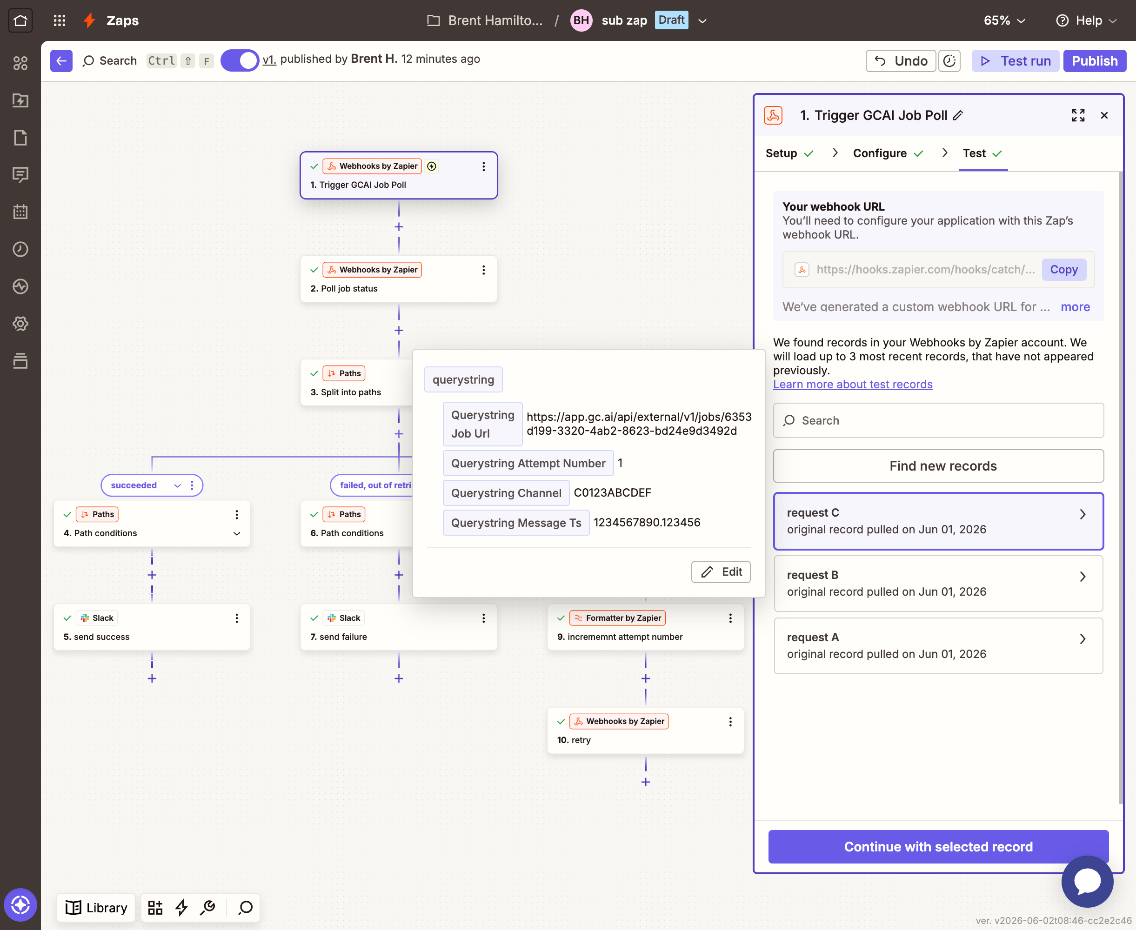Screen dimensions: 1136x930
Task: Open the apps grid launcher
Action: [x=60, y=20]
